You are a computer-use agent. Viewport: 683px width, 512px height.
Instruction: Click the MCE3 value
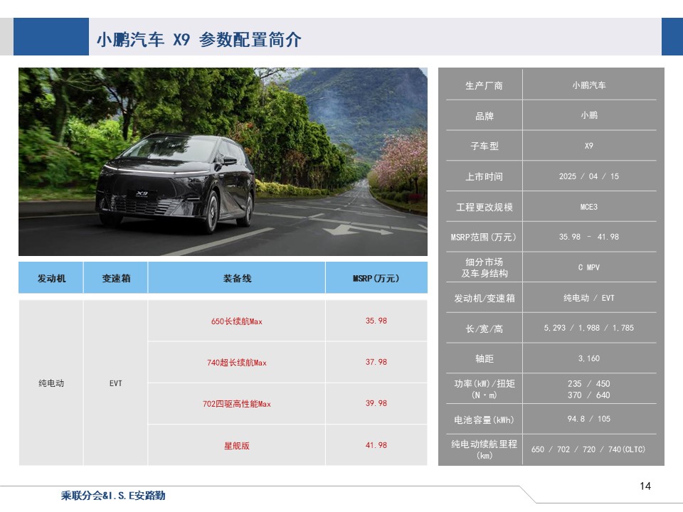(589, 207)
